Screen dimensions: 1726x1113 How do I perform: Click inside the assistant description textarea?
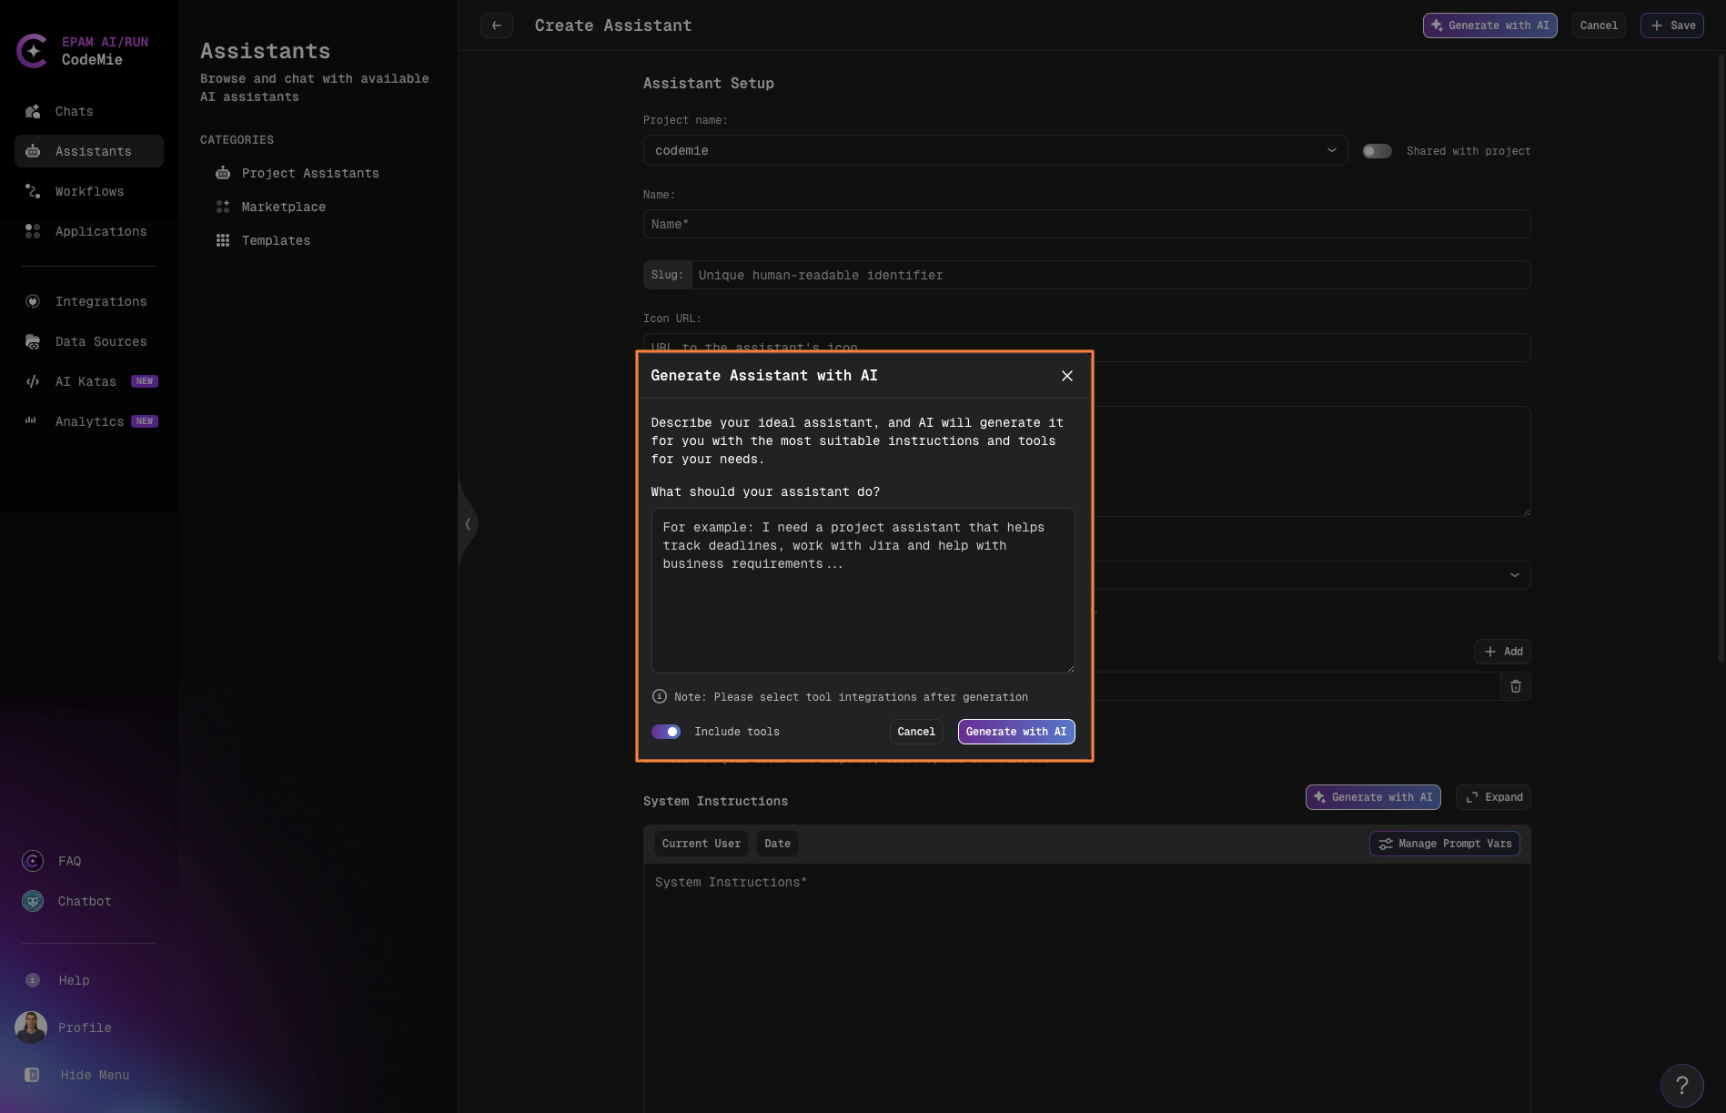click(863, 592)
